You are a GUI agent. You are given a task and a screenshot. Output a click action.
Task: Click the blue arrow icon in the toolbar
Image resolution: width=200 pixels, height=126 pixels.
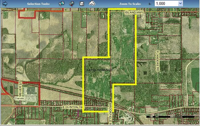[x=5, y=3]
